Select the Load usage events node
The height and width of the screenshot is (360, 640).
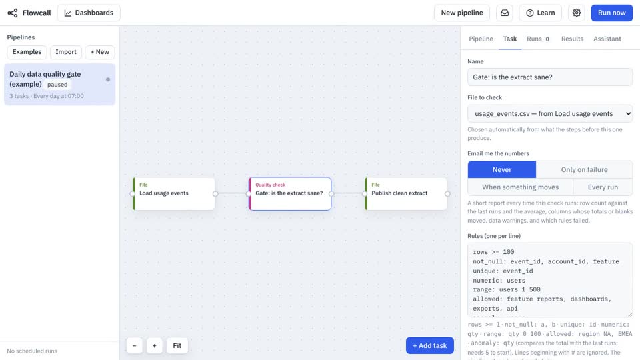coord(174,194)
